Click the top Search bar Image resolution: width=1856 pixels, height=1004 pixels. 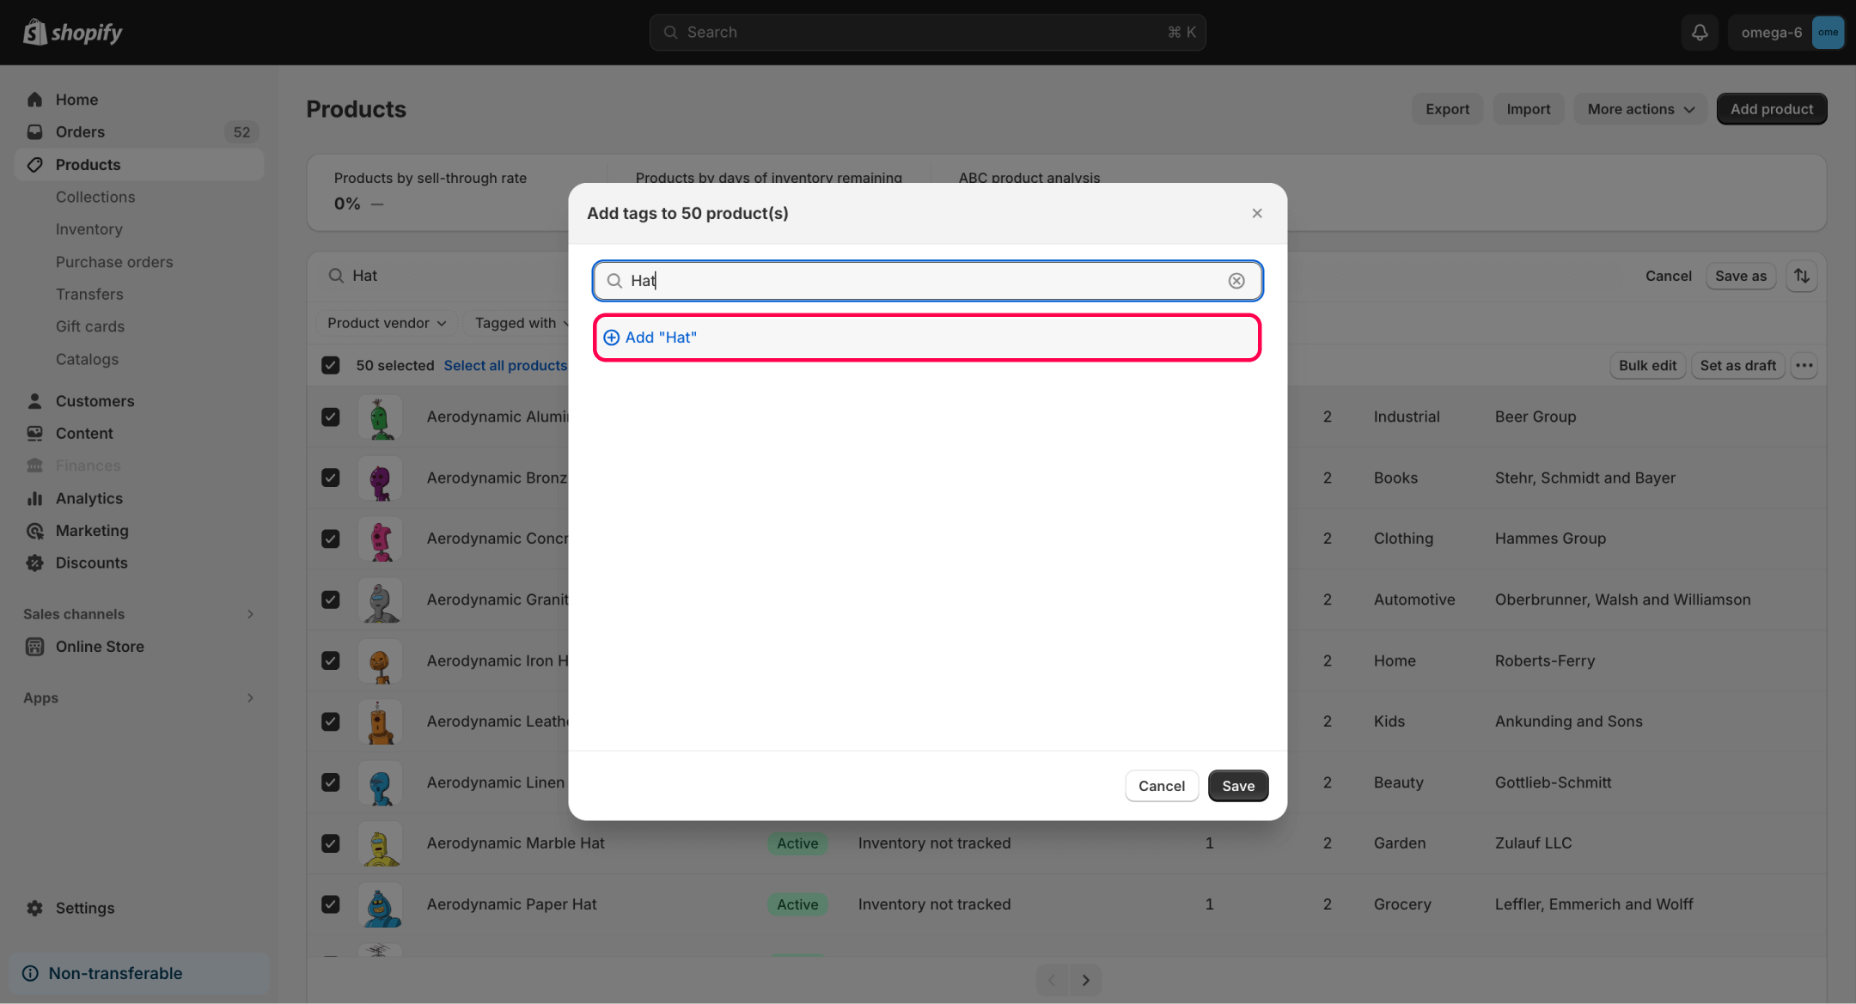pyautogui.click(x=926, y=33)
